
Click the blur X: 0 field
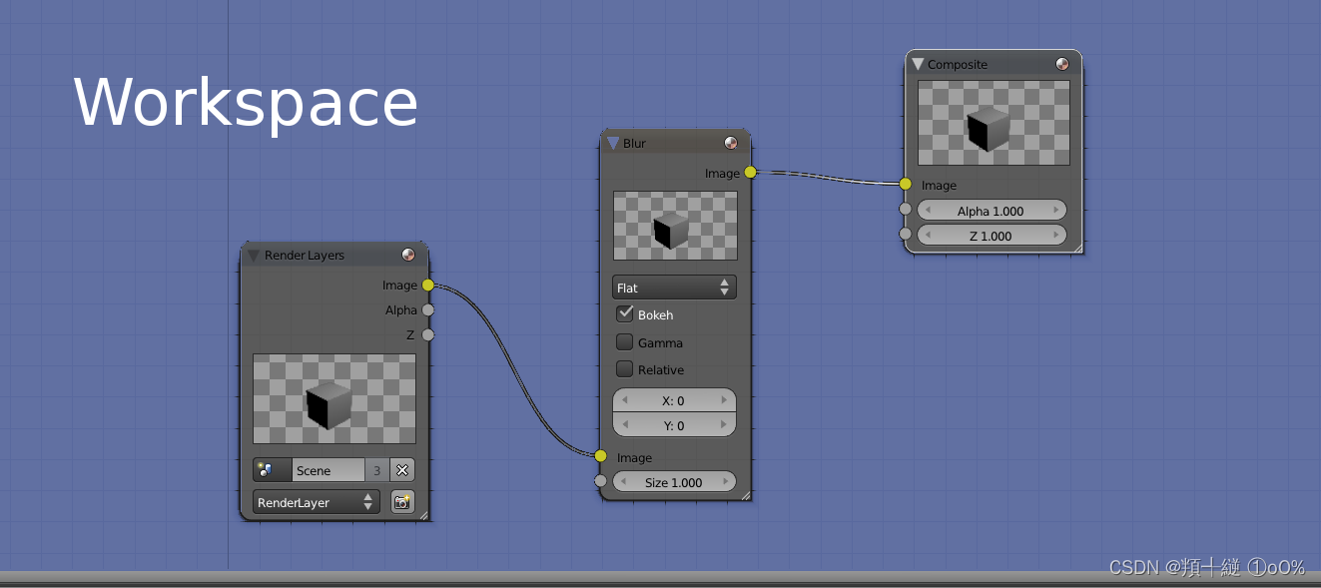tap(674, 400)
